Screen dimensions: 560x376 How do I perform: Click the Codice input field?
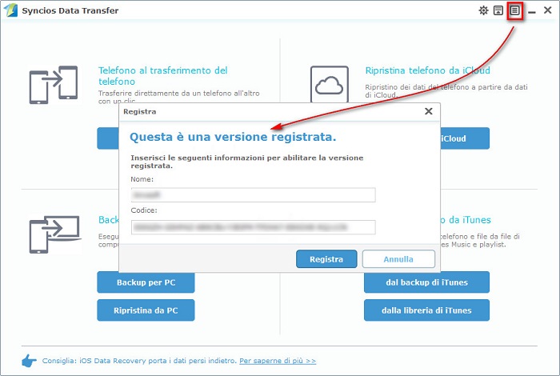(254, 227)
